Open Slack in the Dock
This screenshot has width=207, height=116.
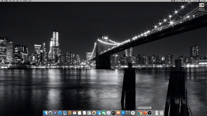point(133,113)
